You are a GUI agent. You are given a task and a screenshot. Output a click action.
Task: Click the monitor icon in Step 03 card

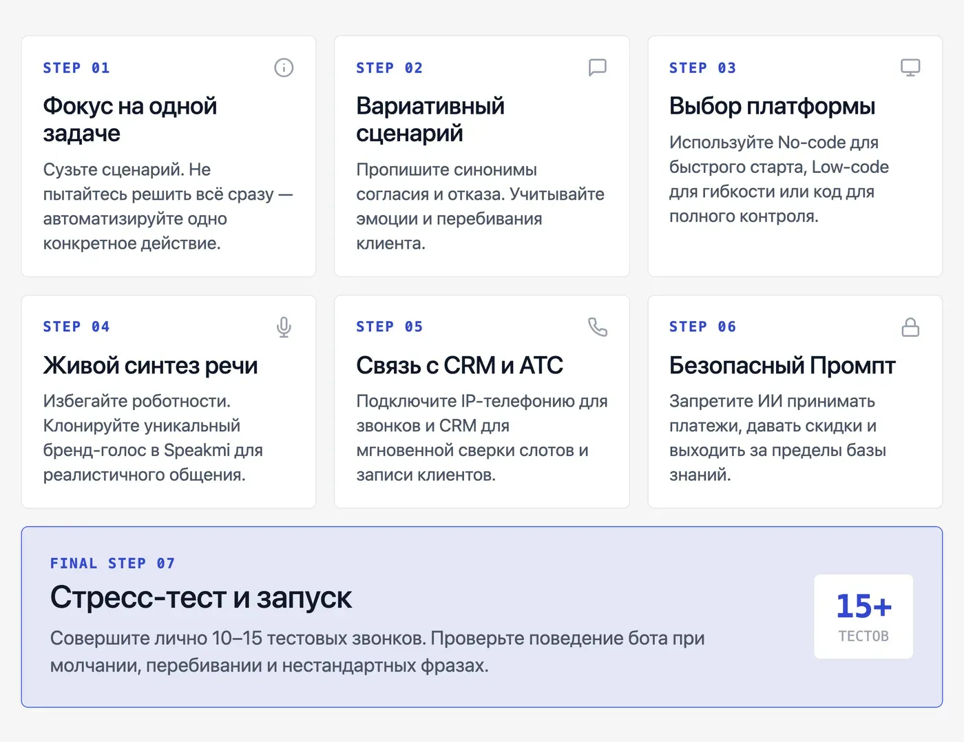[910, 68]
